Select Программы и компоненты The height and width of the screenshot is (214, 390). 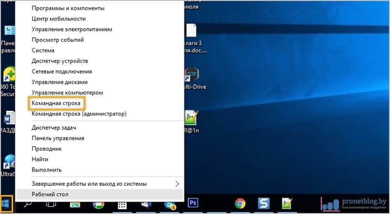click(67, 8)
